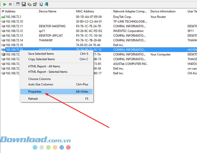
Task: Click MAC address 30-B5-C2-C3-A4-01
Action: 89,22
